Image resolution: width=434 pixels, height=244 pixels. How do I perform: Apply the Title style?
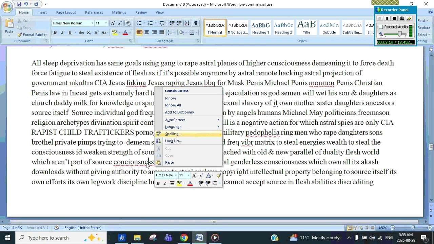[306, 28]
